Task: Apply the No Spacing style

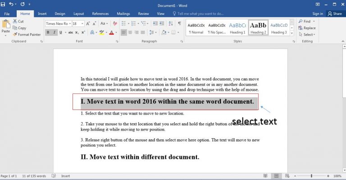Action: point(217,28)
